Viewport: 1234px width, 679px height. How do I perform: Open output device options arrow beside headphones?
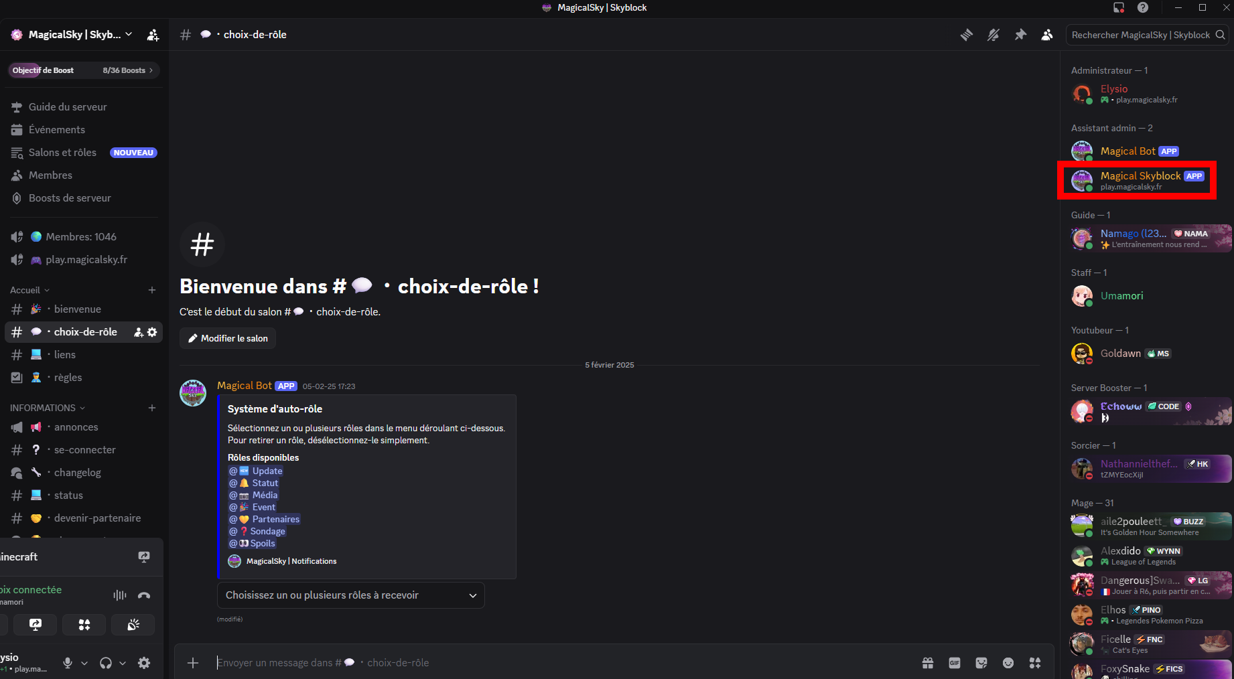(x=123, y=663)
